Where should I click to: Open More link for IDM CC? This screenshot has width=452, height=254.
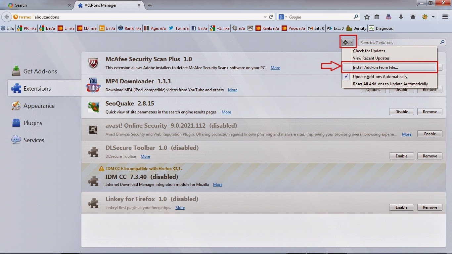218,185
